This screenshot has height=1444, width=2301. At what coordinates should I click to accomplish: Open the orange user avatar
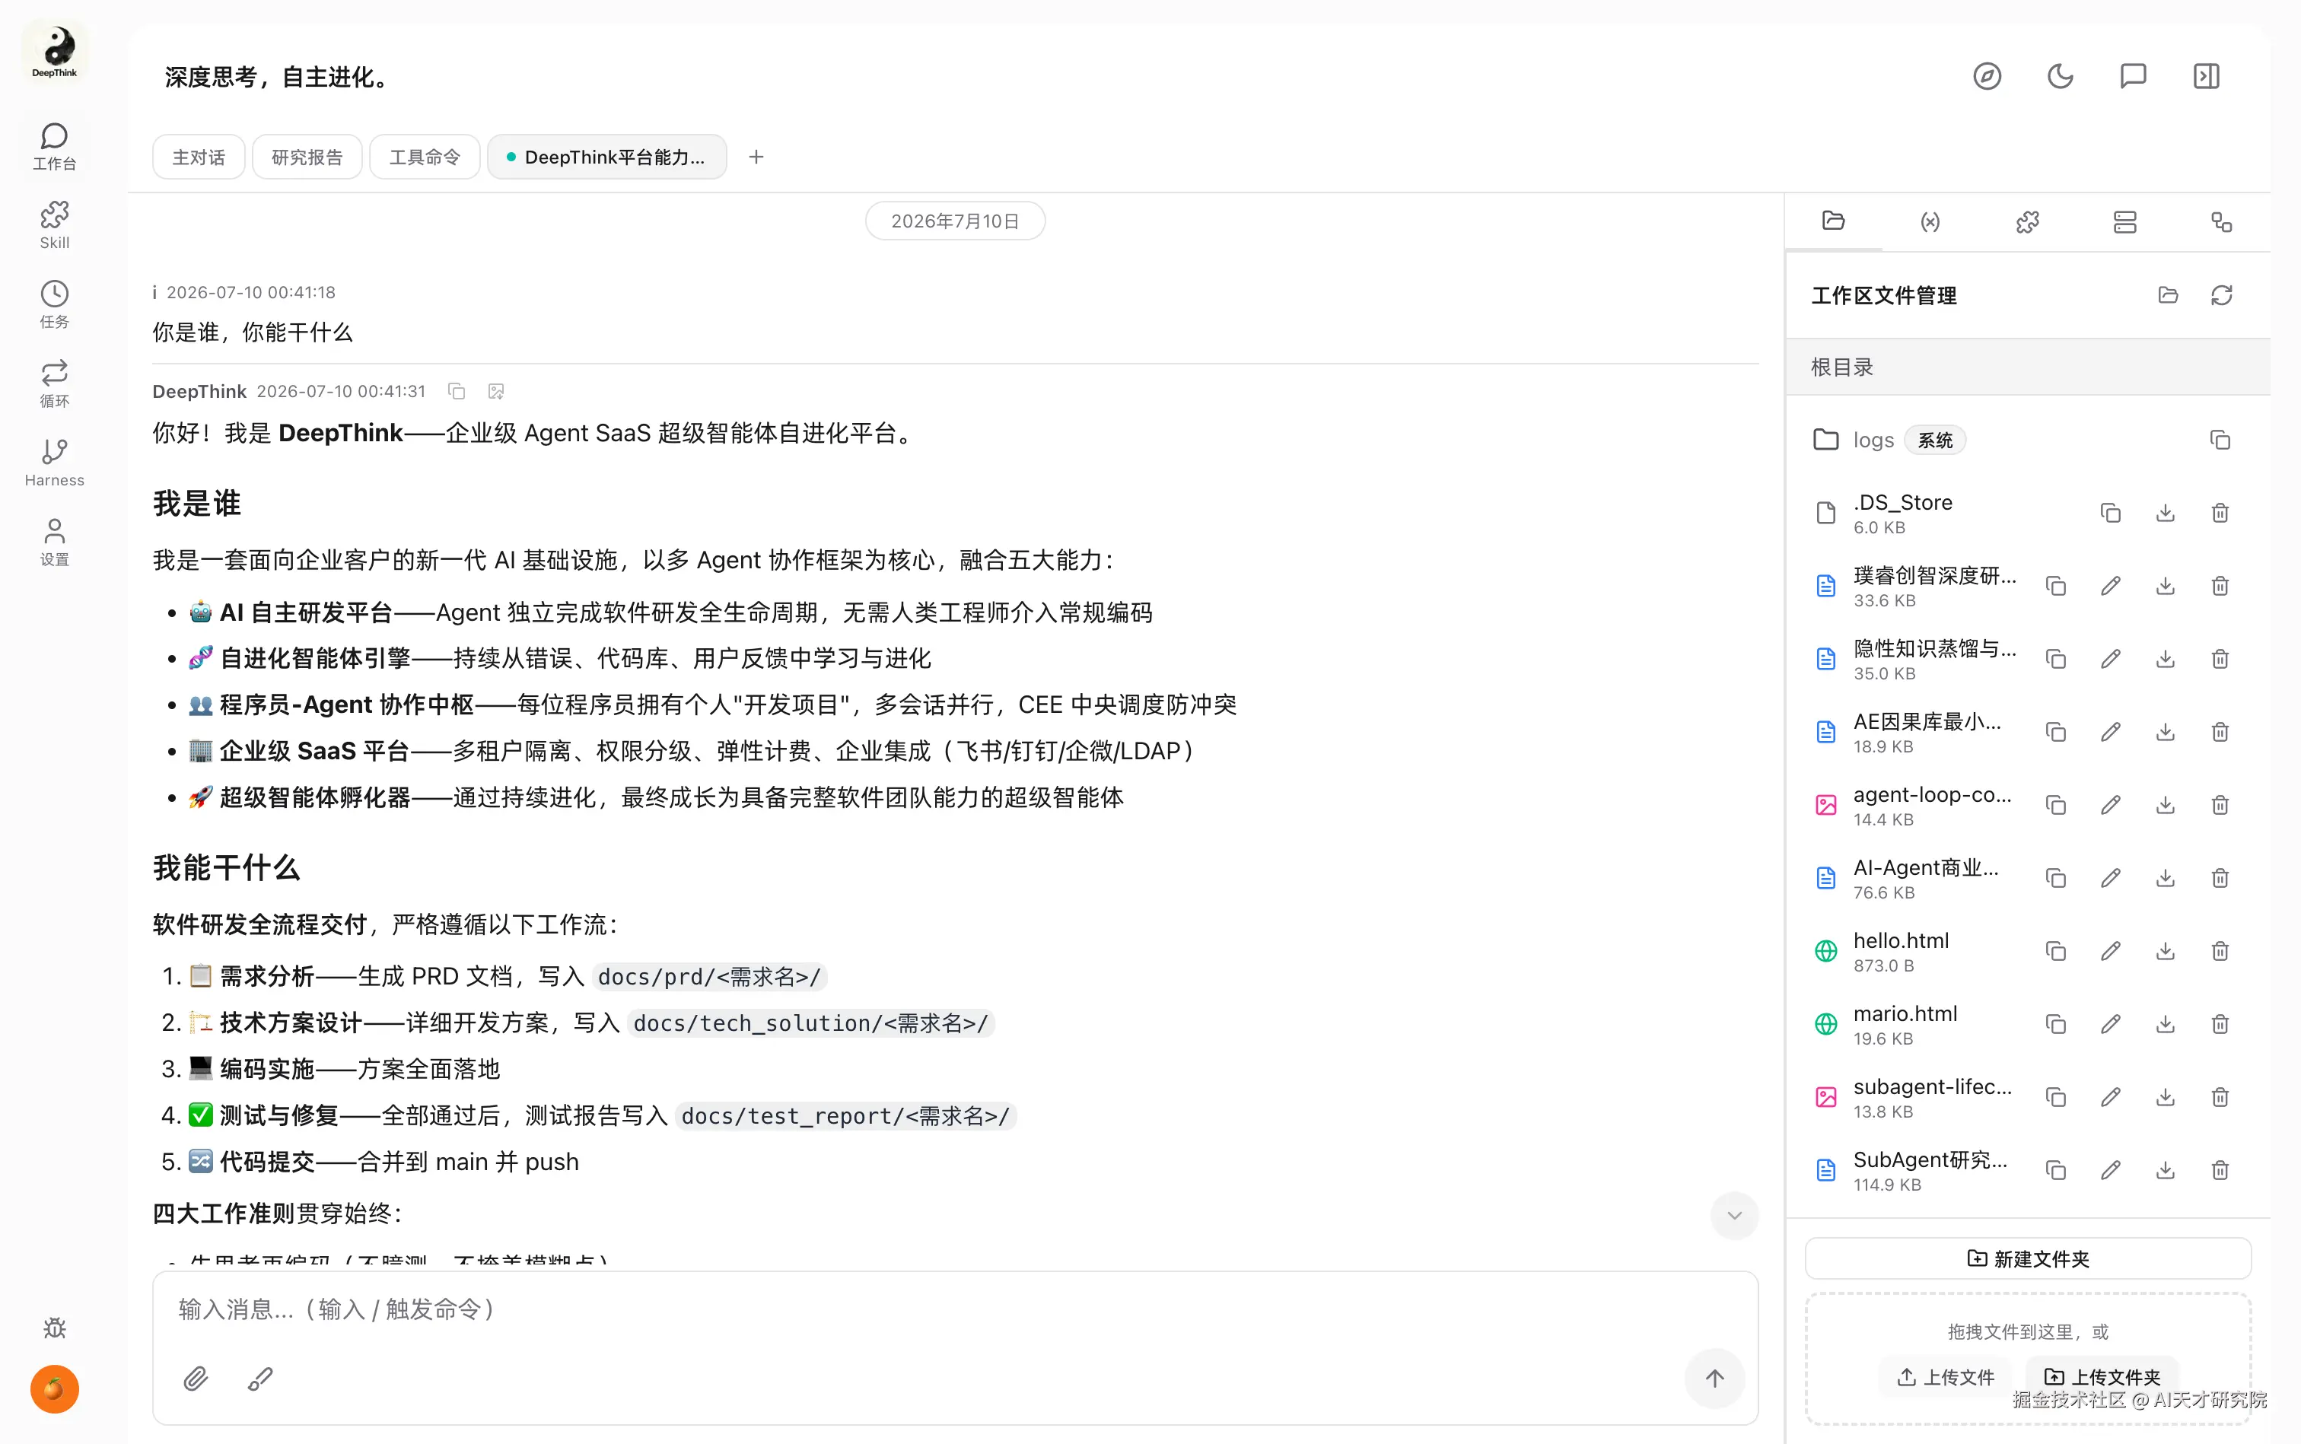55,1388
